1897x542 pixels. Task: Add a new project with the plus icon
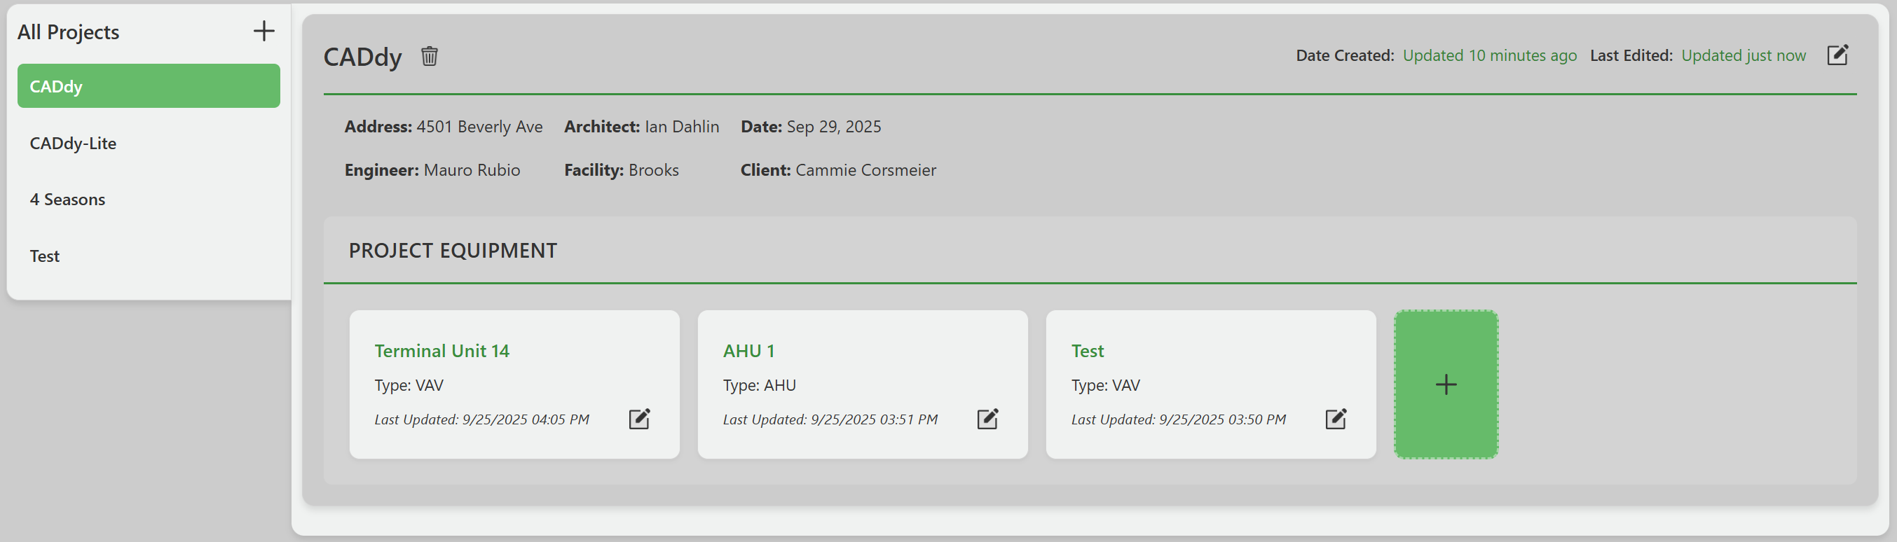click(263, 31)
